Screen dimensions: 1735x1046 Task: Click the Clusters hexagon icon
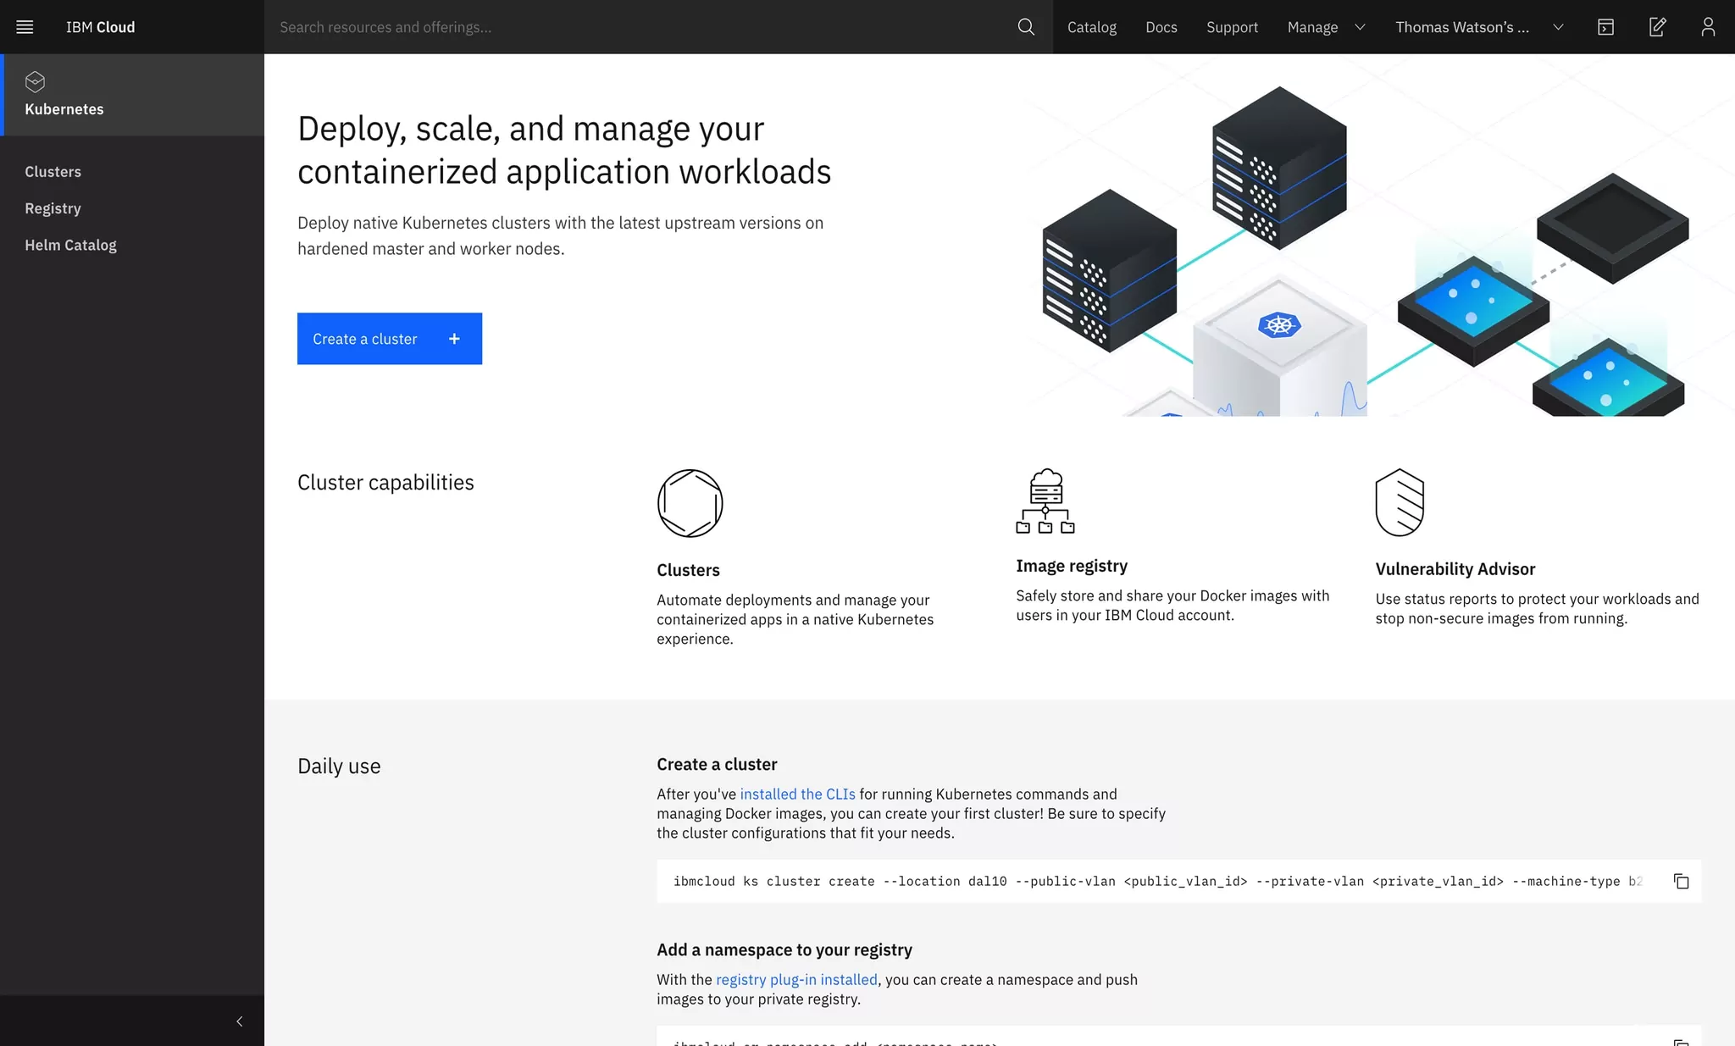tap(690, 503)
